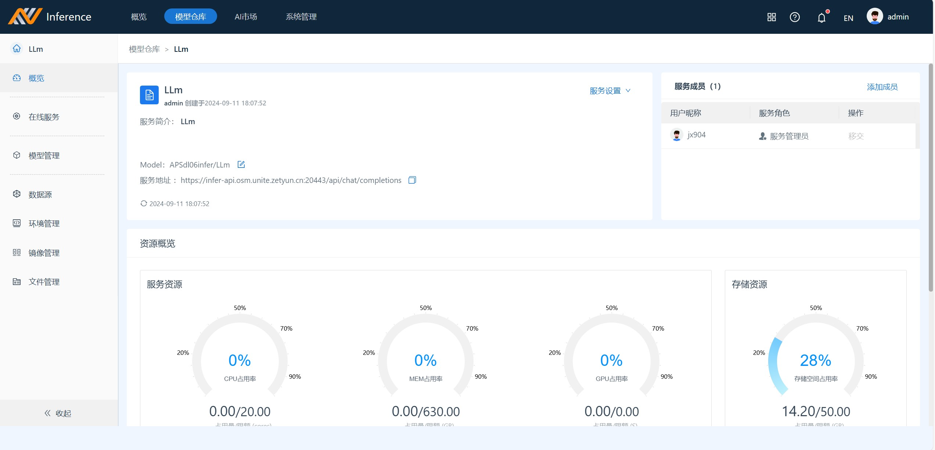Image resolution: width=935 pixels, height=450 pixels.
Task: Click the 模型仓库 breadcrumb link
Action: (144, 49)
